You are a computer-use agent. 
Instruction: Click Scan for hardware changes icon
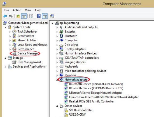(52, 16)
